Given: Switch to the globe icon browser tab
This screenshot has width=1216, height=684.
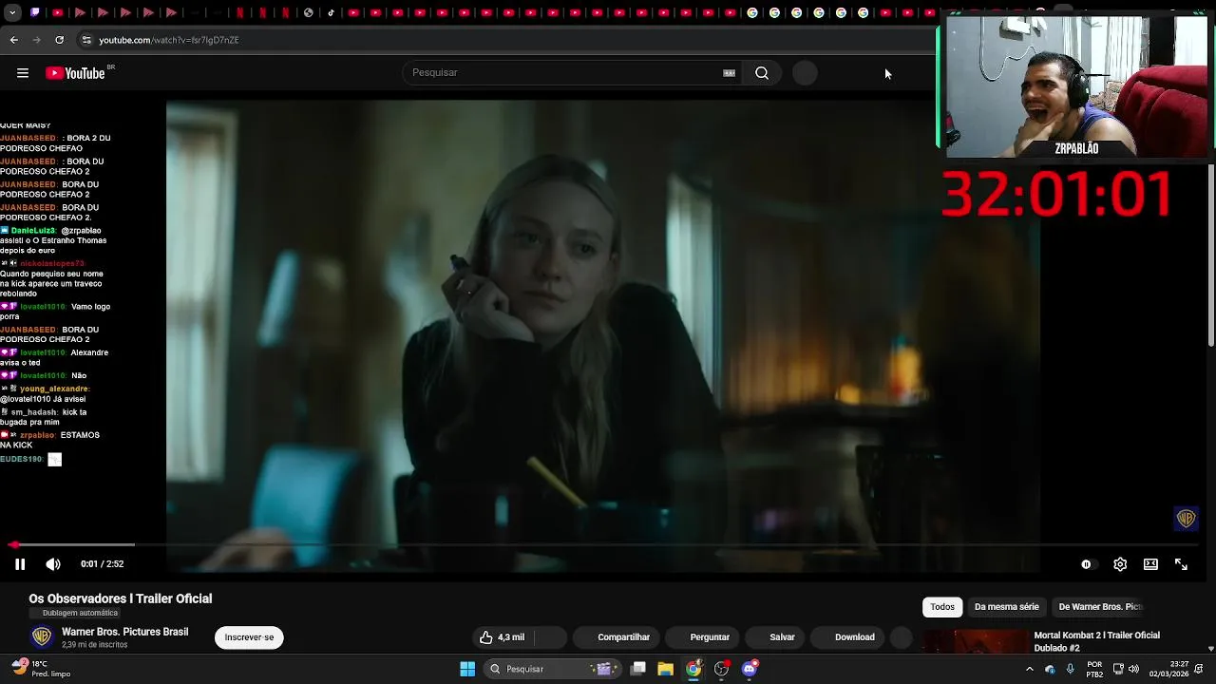Looking at the screenshot, I should click(309, 12).
